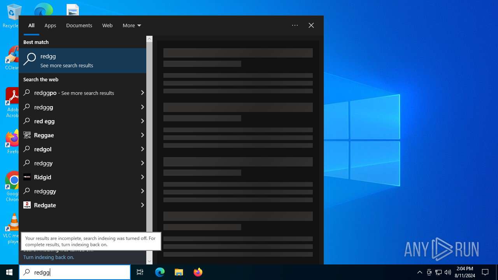The height and width of the screenshot is (280, 498).
Task: Open the More filters dropdown
Action: 132,25
